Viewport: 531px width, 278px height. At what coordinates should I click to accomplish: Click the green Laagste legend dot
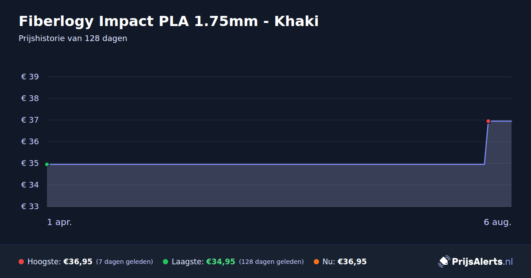(x=165, y=262)
